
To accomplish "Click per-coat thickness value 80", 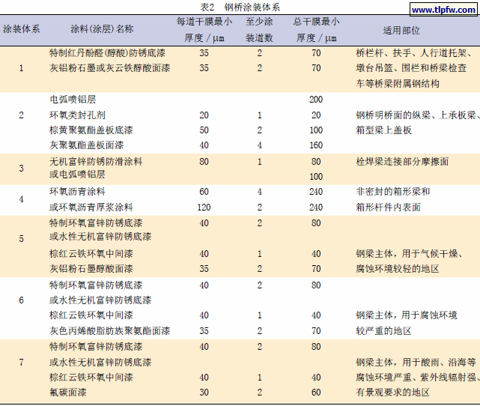I will click(204, 161).
